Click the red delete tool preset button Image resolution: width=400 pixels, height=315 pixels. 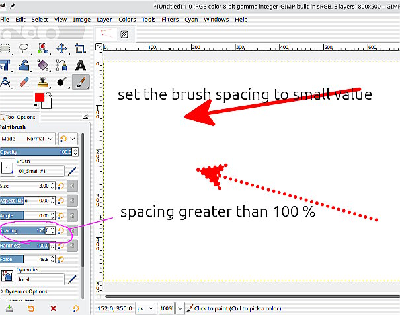[x=53, y=308]
